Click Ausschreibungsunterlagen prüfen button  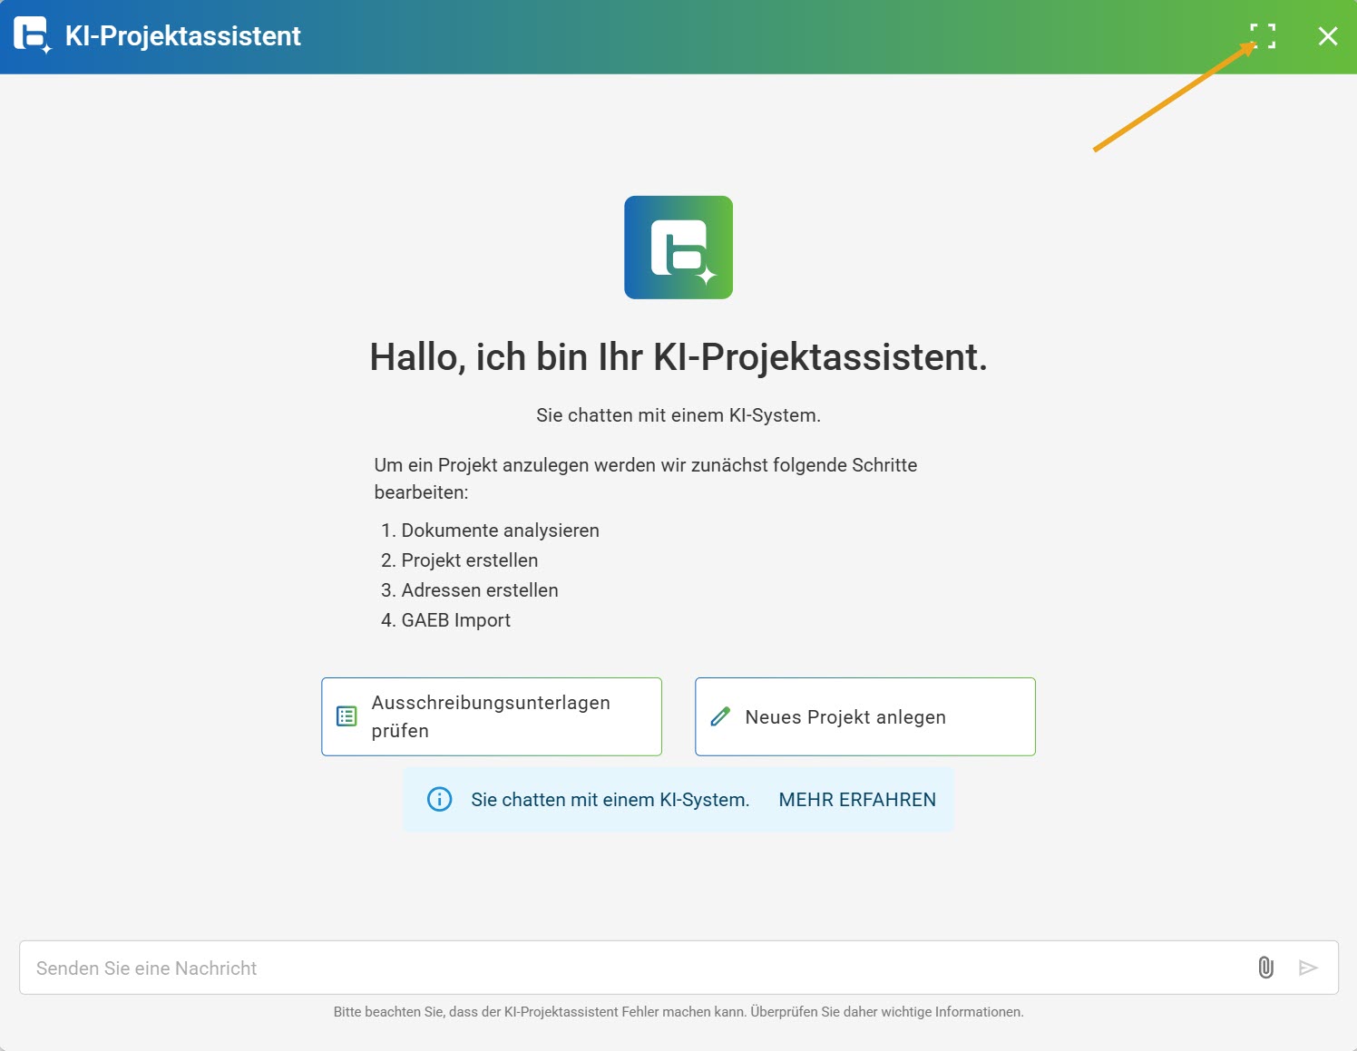click(x=492, y=716)
